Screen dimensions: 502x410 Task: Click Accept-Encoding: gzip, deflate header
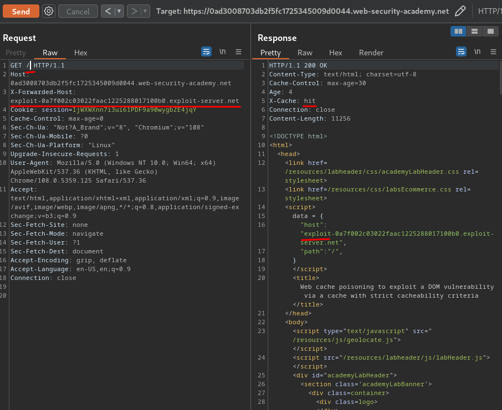[69, 260]
